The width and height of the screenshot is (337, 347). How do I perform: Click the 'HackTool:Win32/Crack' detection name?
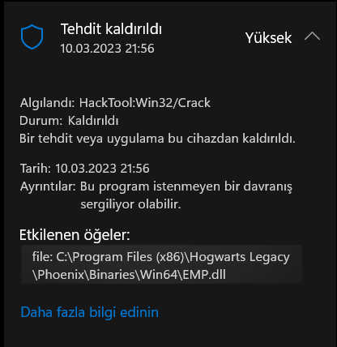click(x=145, y=103)
